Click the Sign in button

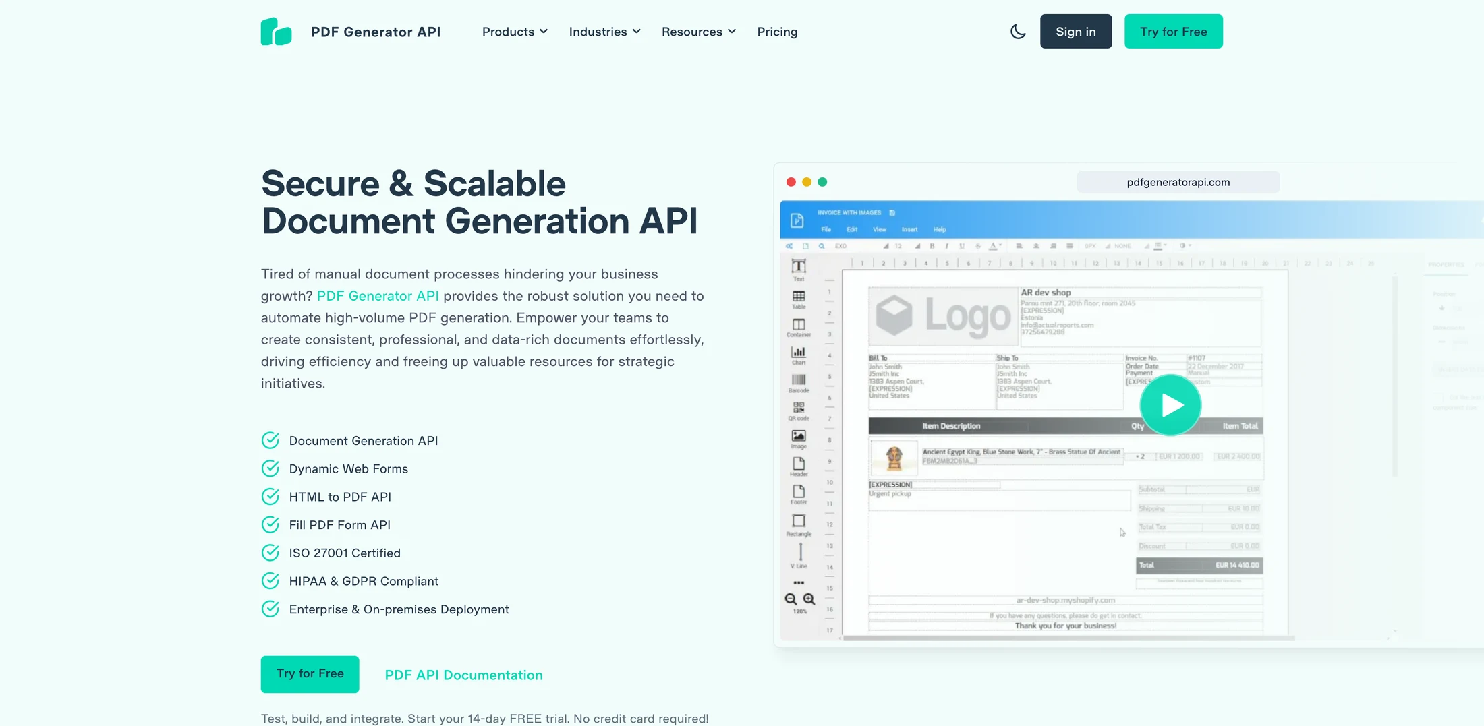tap(1076, 31)
